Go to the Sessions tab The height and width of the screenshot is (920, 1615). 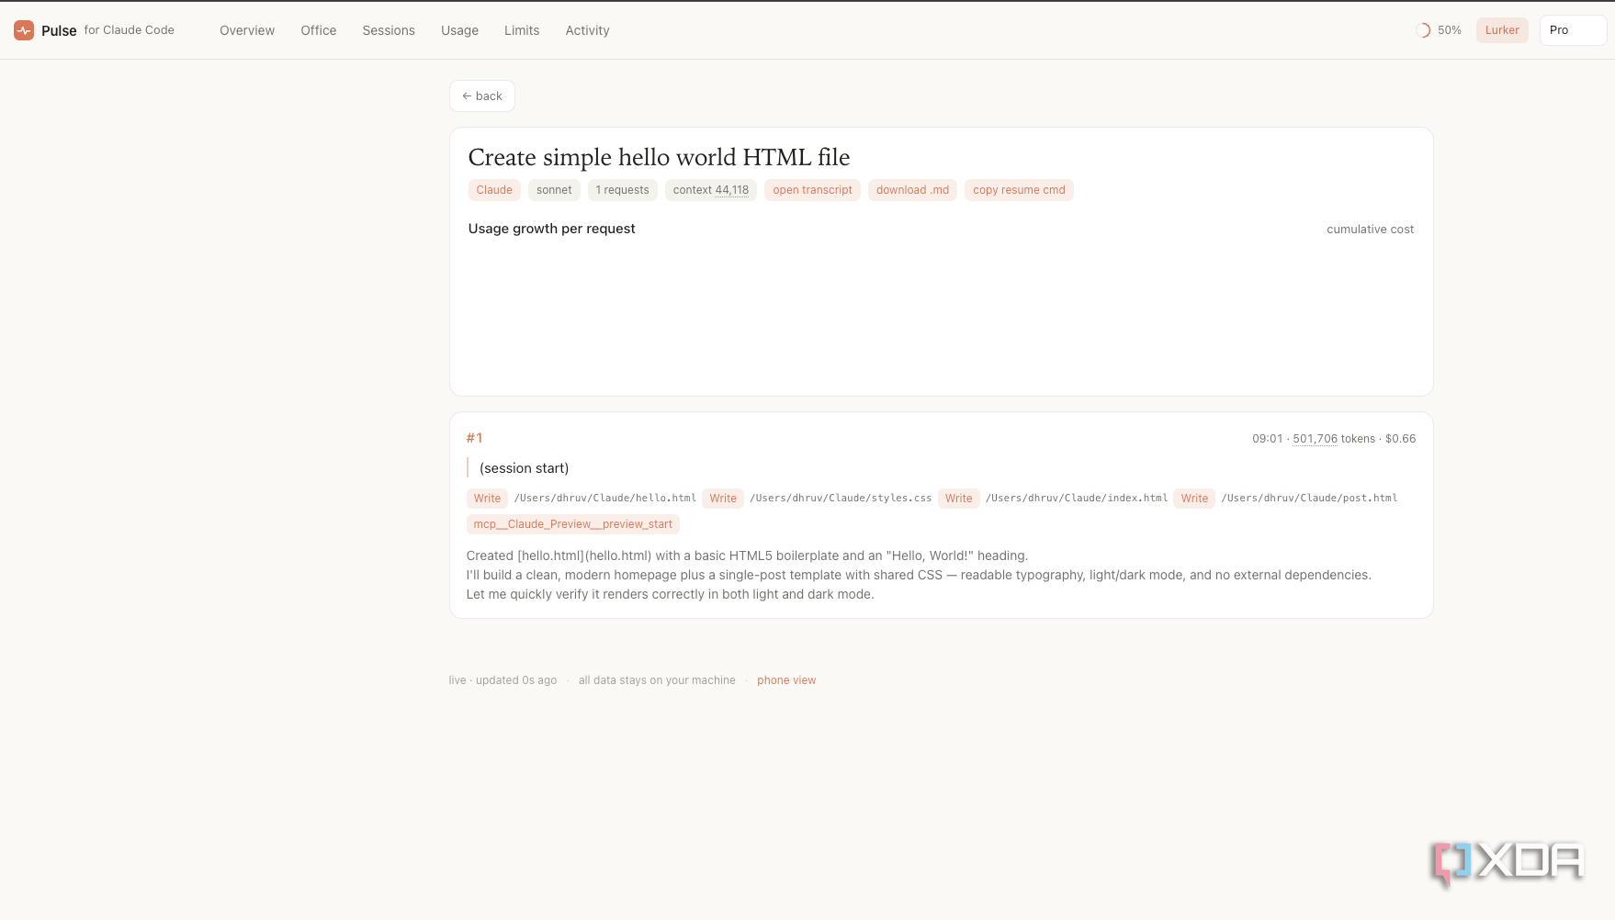[x=389, y=30]
